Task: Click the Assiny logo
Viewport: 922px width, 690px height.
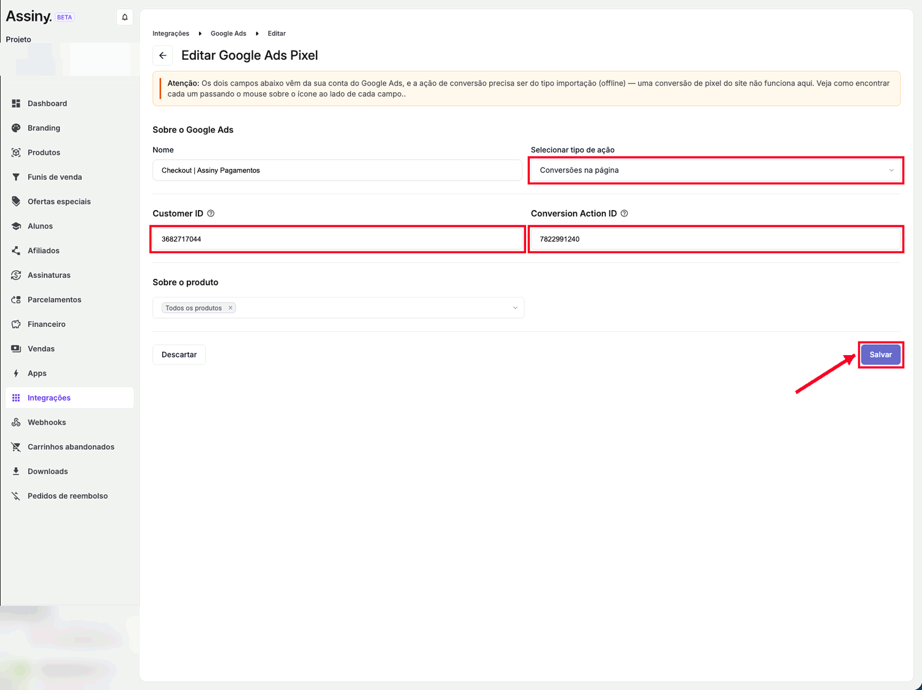Action: point(29,17)
